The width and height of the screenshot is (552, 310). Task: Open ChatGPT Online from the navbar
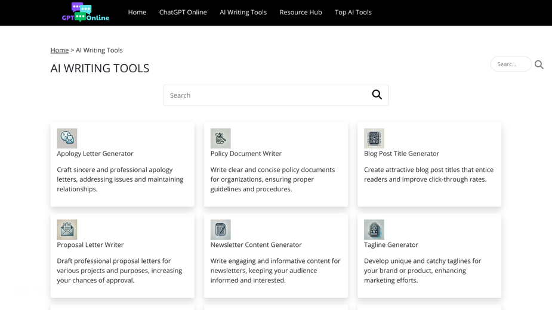pos(183,13)
